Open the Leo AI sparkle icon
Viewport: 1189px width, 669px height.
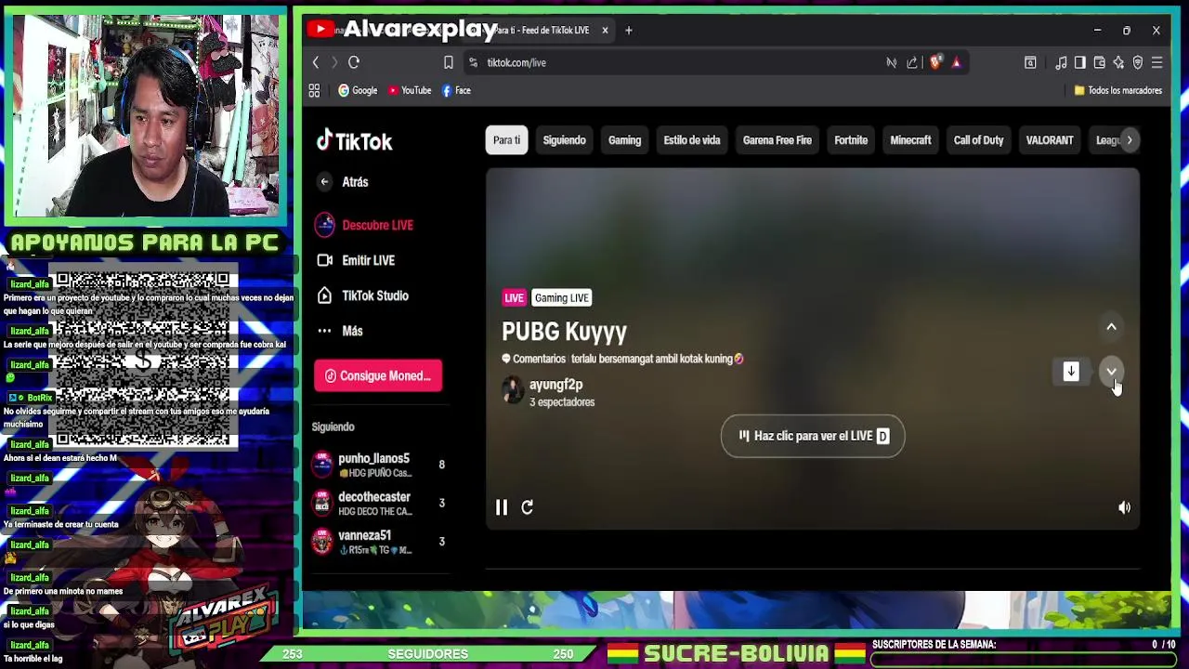coord(1118,62)
